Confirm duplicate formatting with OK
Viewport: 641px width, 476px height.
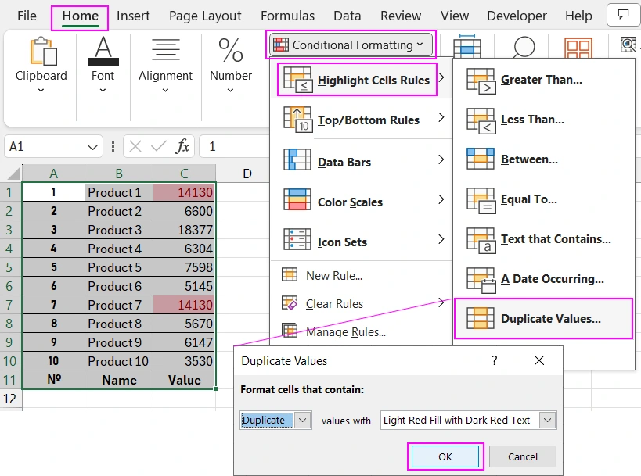[x=445, y=456]
